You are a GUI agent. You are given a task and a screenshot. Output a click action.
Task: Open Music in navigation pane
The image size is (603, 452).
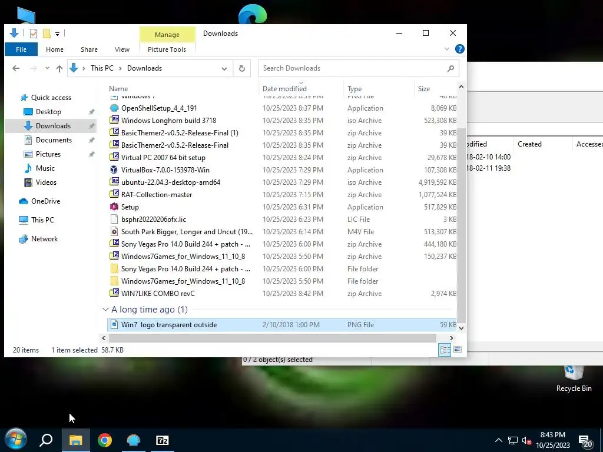point(45,168)
